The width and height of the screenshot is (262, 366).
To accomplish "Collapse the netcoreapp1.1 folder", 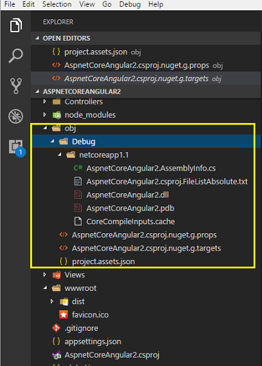I will click(60, 154).
